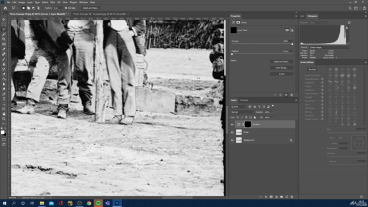Toggle lock all padlock icon
The width and height of the screenshot is (368, 207).
point(255,117)
